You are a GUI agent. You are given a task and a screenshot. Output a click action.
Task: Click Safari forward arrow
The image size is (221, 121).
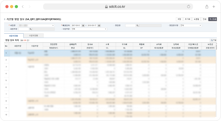[30, 7]
